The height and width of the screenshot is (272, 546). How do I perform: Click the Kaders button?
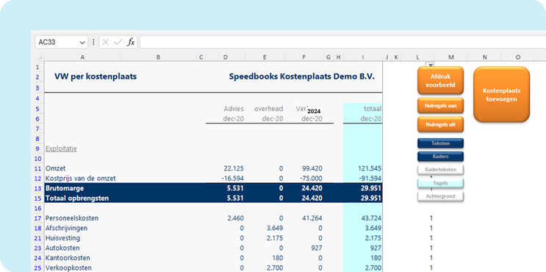[440, 157]
